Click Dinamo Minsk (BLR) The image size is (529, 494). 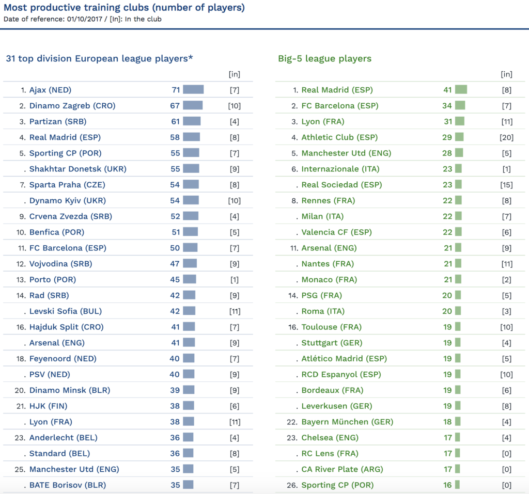point(70,390)
